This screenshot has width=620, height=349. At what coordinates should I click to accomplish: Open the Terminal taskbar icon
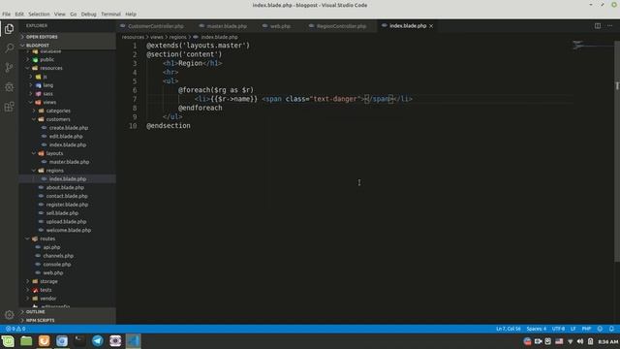[79, 340]
